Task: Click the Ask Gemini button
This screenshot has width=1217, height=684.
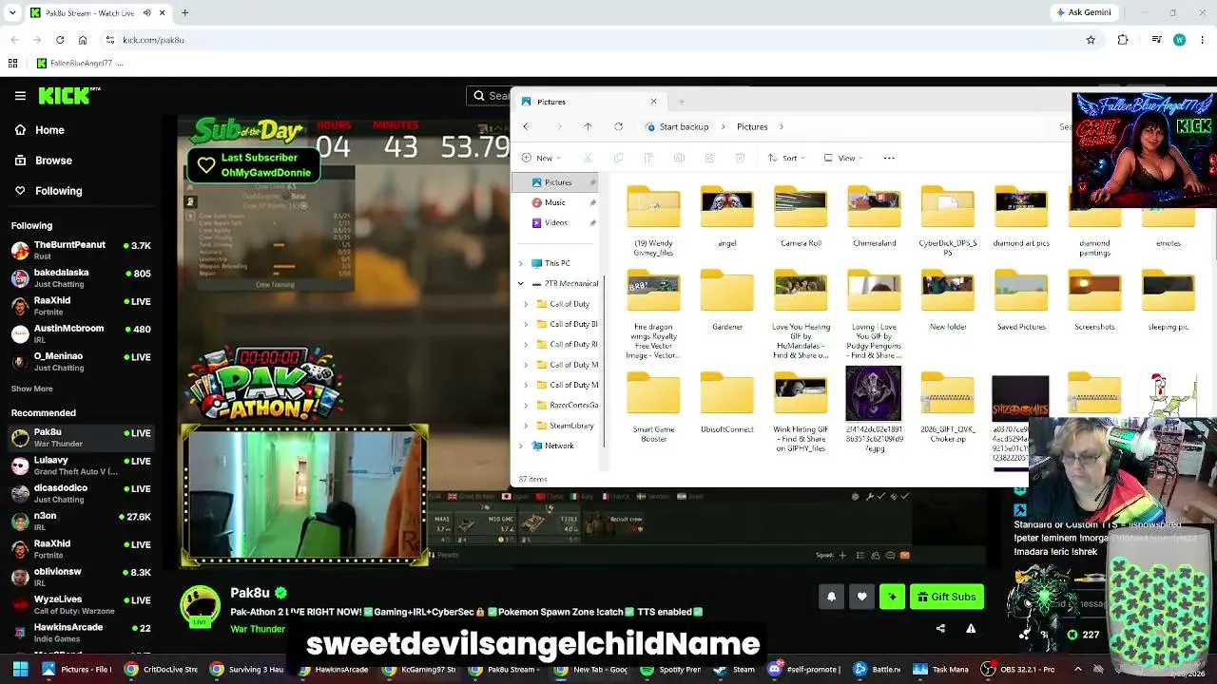Action: coord(1084,12)
